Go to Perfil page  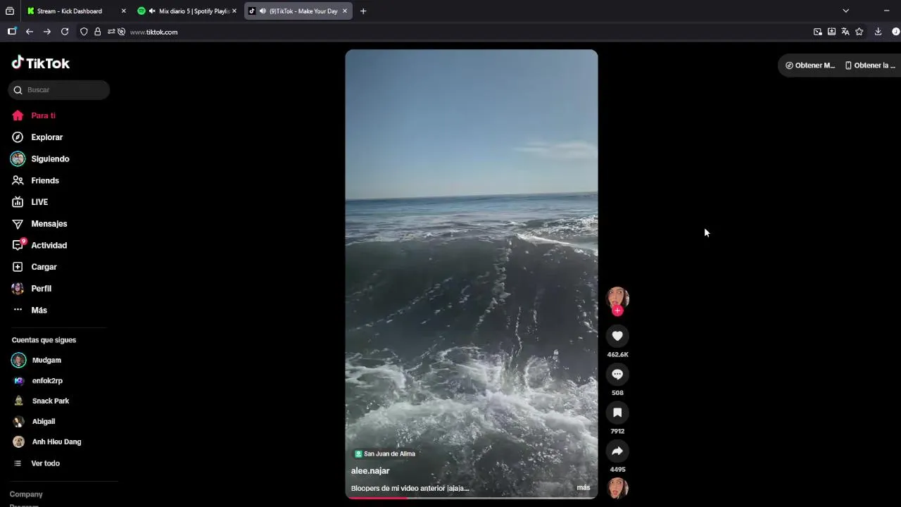pyautogui.click(x=31, y=289)
